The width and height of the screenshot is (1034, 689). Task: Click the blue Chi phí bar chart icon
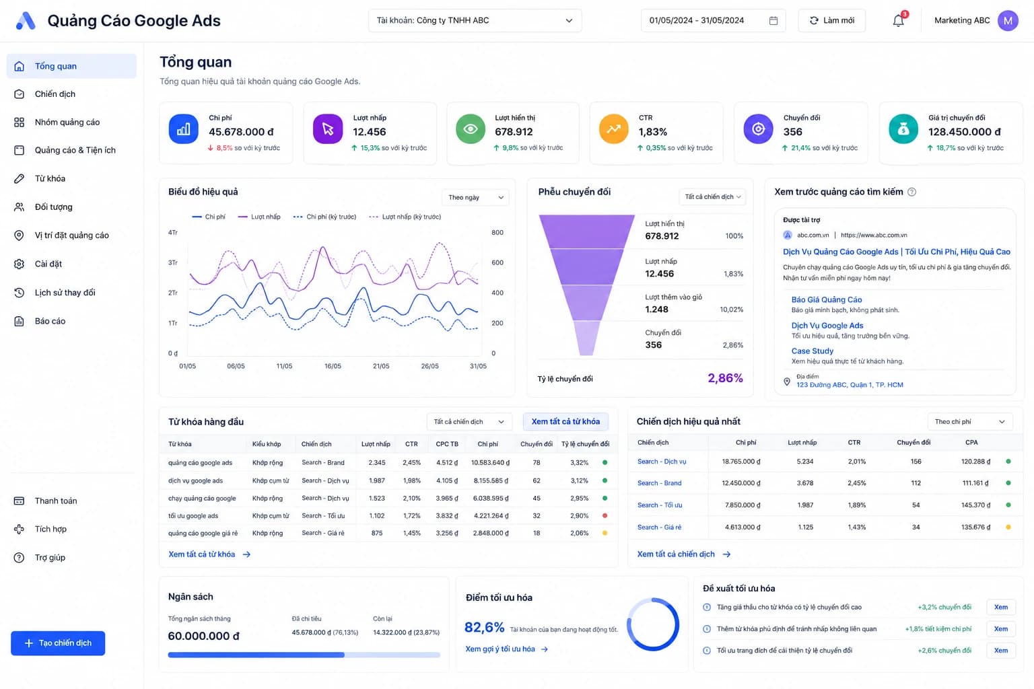tap(183, 129)
